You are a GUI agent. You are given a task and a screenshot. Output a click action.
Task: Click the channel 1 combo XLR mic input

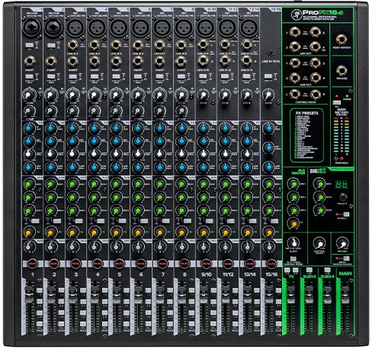tap(32, 27)
